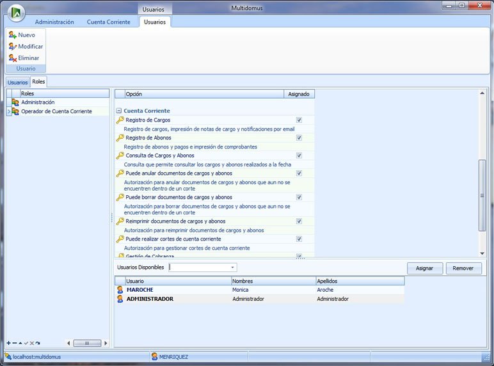Click the Multidomus application logo button

[17, 12]
